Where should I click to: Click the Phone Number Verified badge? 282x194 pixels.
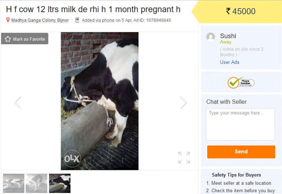tap(241, 83)
